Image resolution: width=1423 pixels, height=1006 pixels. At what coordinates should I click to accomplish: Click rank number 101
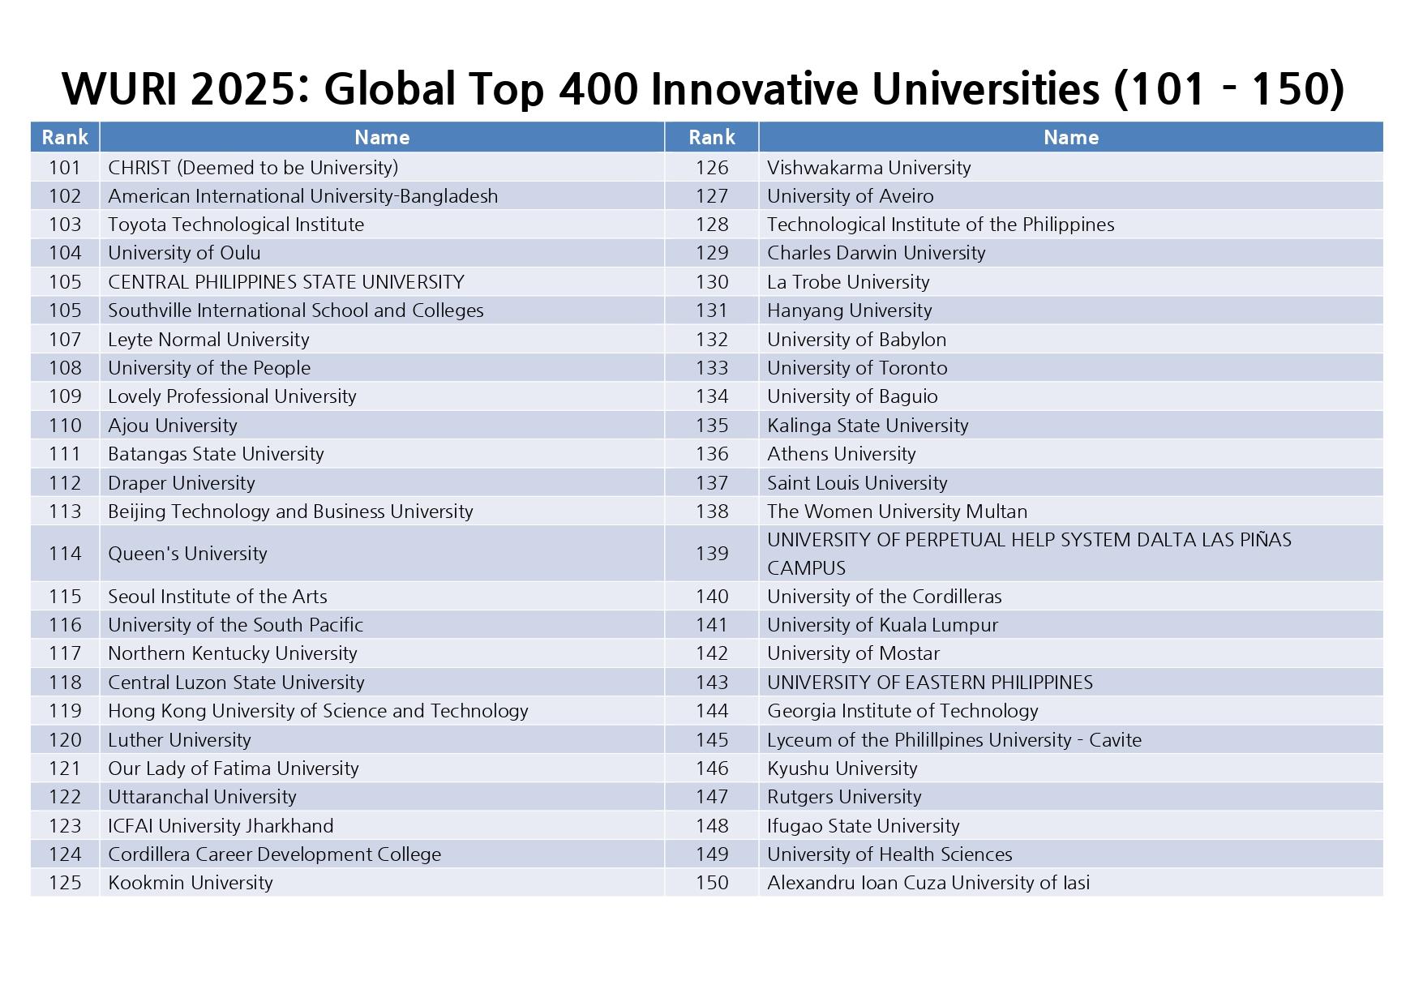pos(65,168)
